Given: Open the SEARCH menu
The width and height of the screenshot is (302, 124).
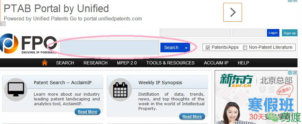Looking at the screenshot, I should pos(65,63).
